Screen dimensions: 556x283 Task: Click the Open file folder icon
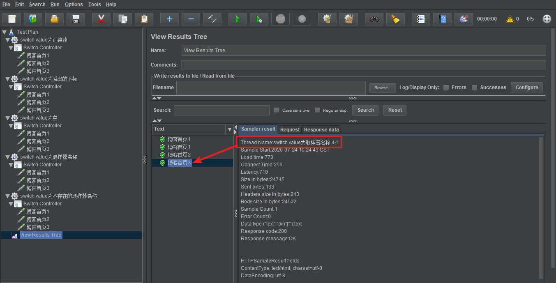pyautogui.click(x=54, y=19)
